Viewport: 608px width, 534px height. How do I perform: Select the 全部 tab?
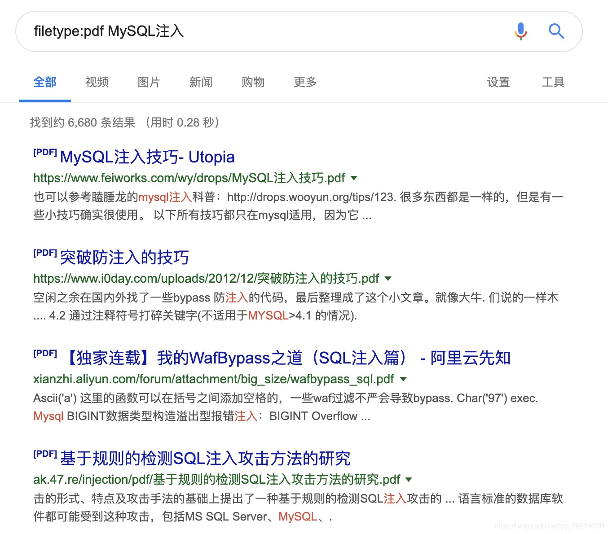45,82
